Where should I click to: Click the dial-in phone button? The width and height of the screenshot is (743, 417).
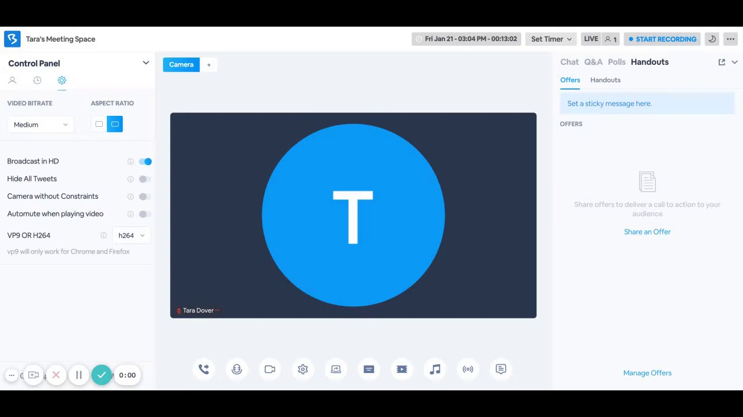(204, 369)
